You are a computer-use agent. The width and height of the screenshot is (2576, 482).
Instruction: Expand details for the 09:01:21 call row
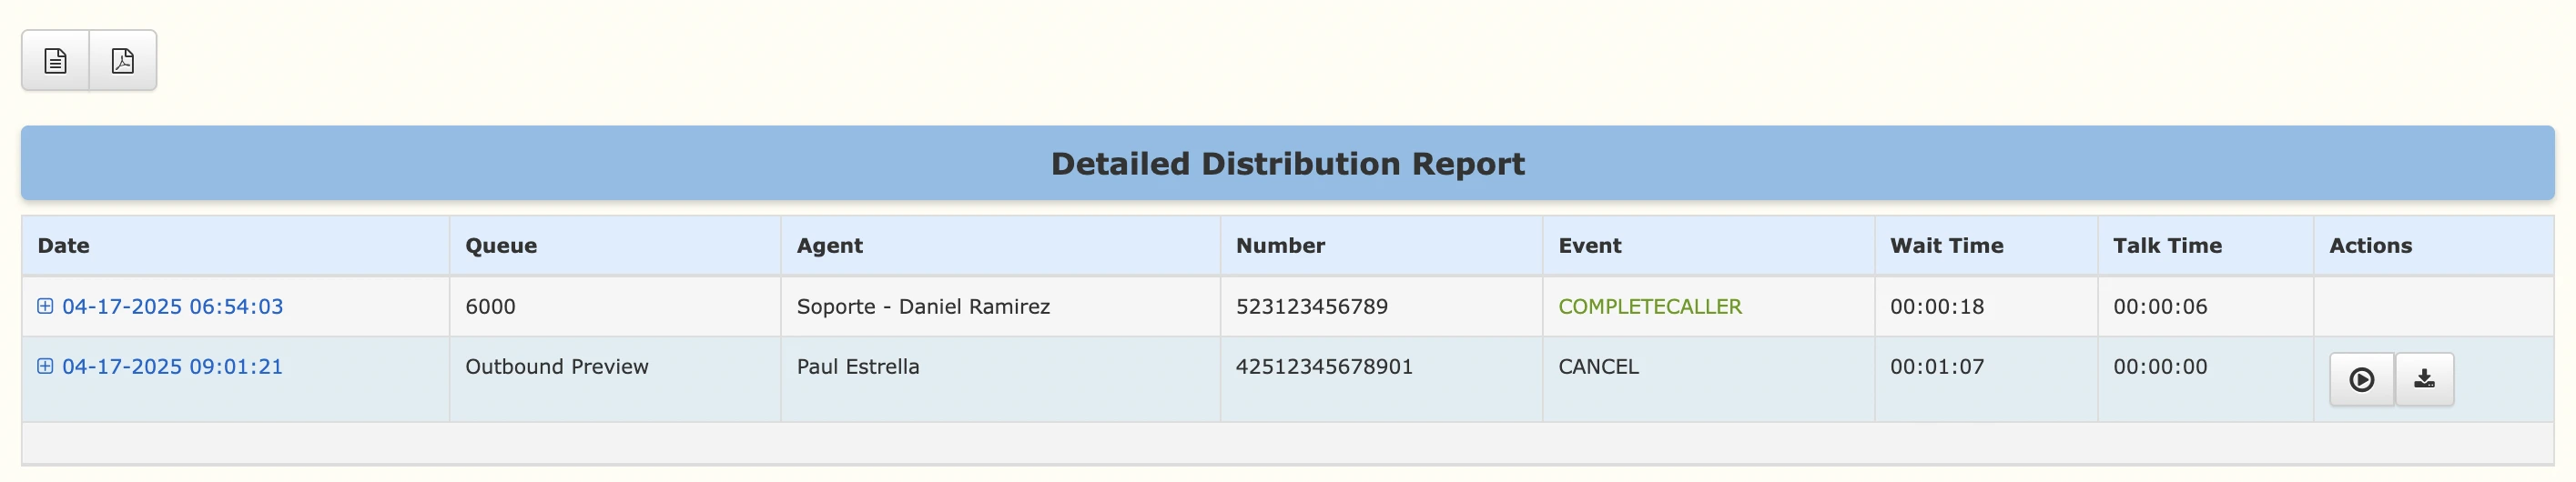click(x=45, y=366)
